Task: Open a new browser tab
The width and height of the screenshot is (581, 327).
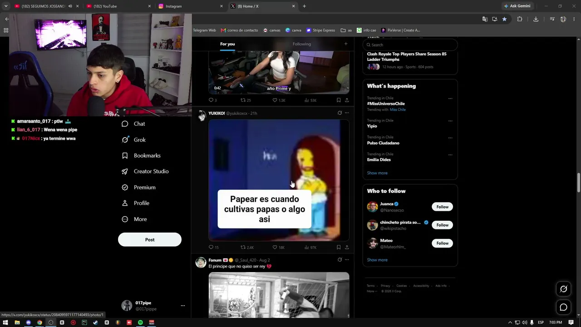Action: coord(304,6)
